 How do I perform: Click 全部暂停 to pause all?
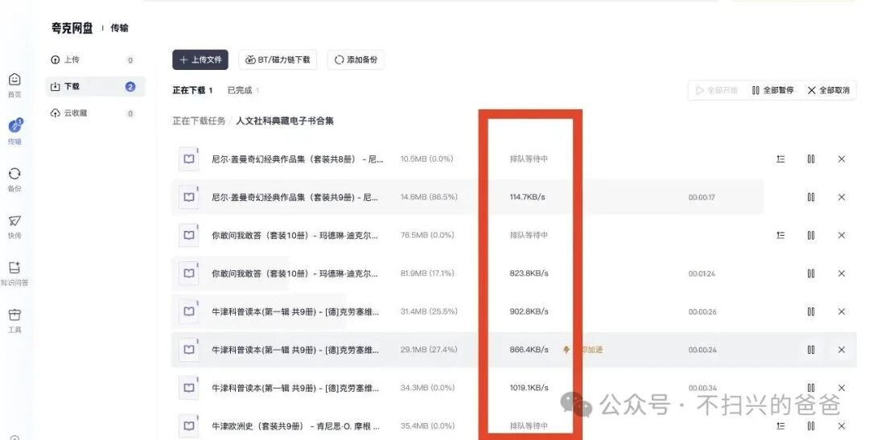(x=772, y=90)
